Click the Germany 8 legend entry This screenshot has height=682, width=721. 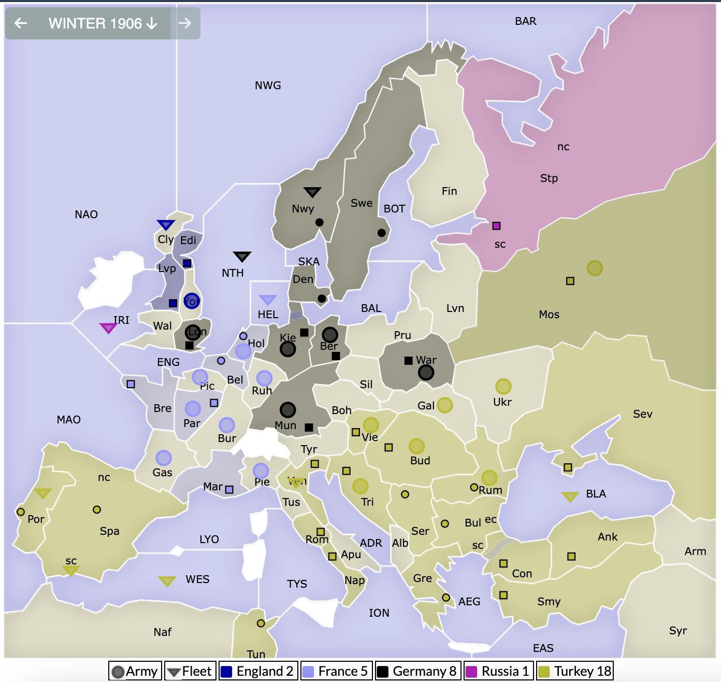click(418, 671)
